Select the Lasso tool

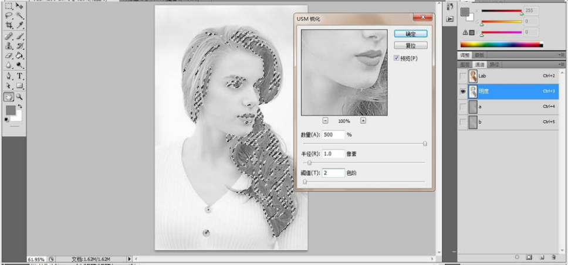click(9, 15)
